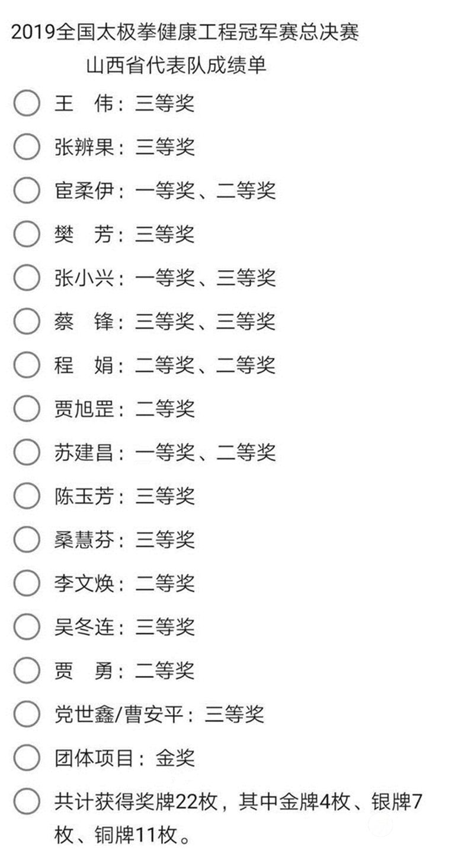The height and width of the screenshot is (853, 474).
Task: Select the circle beside 张小兴
Action: coord(27,278)
